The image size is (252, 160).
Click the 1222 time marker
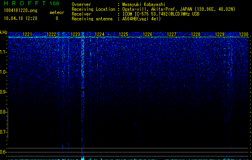(51, 34)
